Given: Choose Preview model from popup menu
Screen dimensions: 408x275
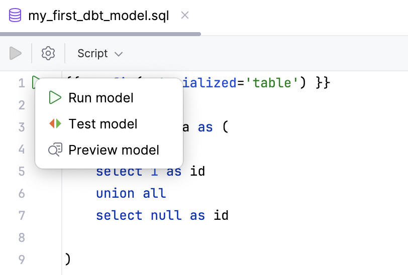Looking at the screenshot, I should [114, 150].
